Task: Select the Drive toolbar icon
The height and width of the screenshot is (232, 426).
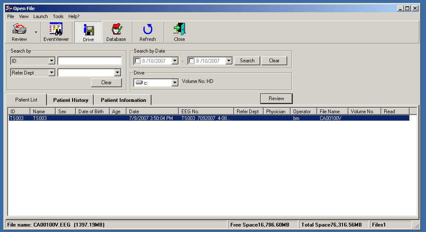Action: tap(89, 30)
